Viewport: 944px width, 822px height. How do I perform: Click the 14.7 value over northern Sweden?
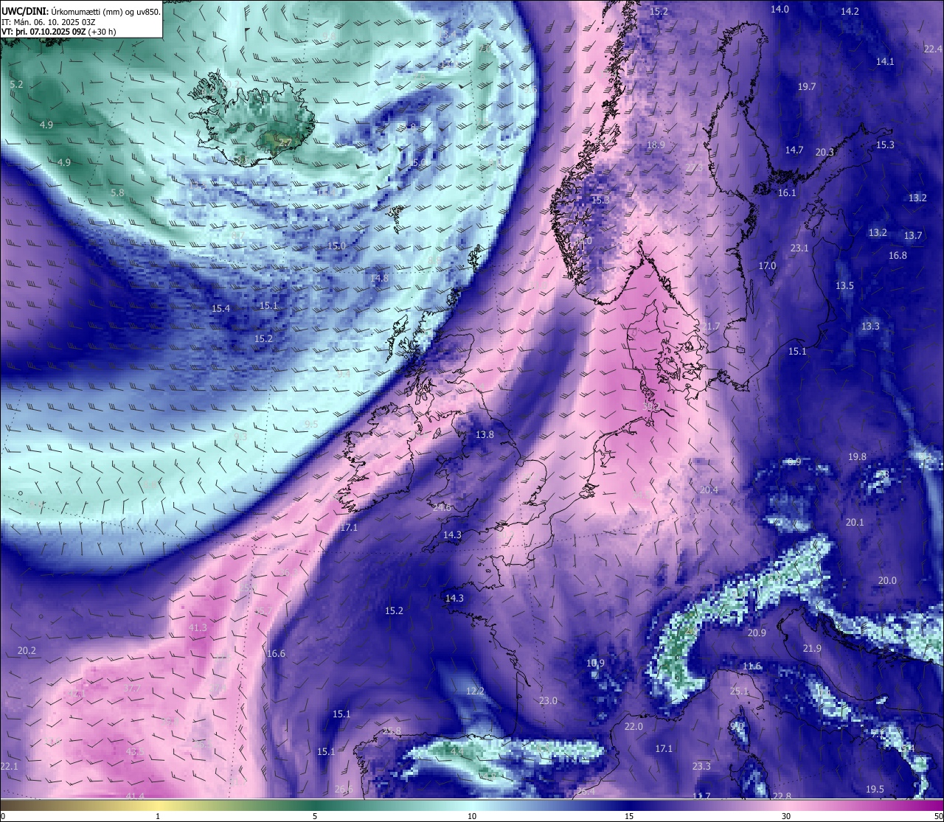click(x=794, y=150)
